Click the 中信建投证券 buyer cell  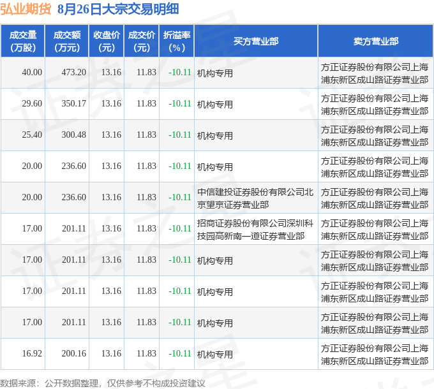255,198
